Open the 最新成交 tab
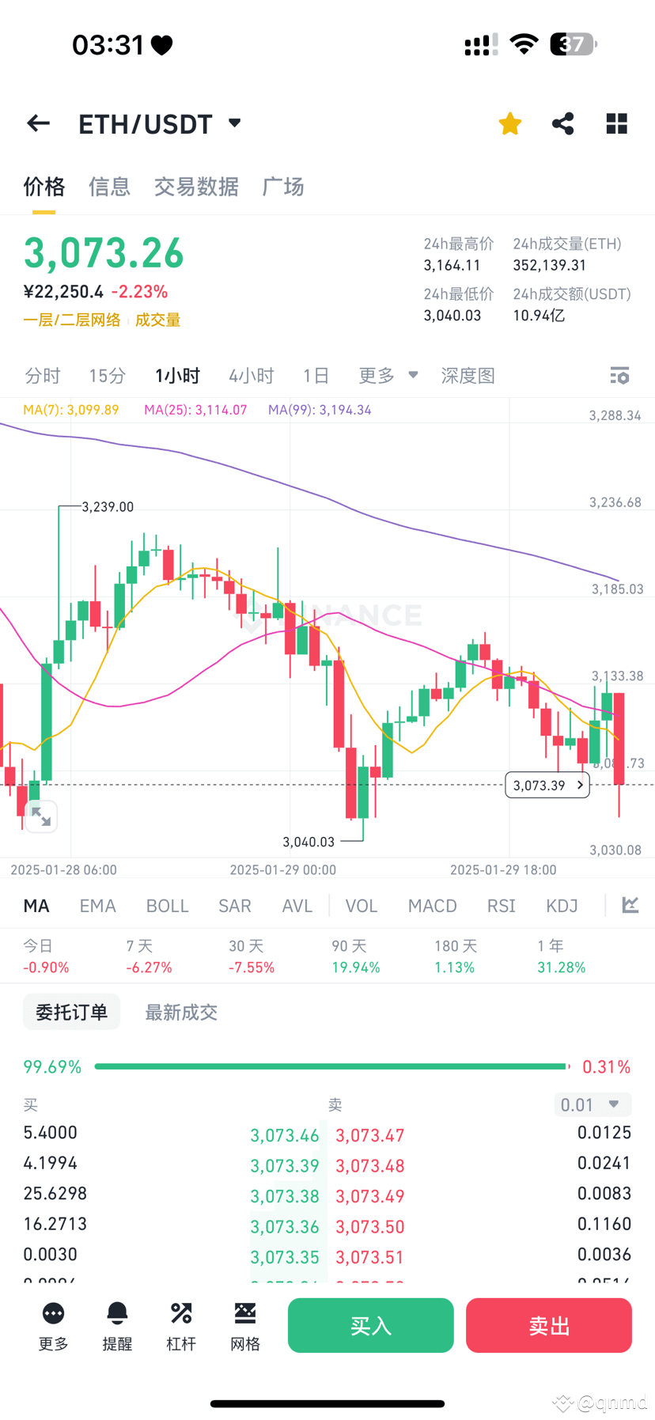This screenshot has height=1420, width=655. 181,1012
